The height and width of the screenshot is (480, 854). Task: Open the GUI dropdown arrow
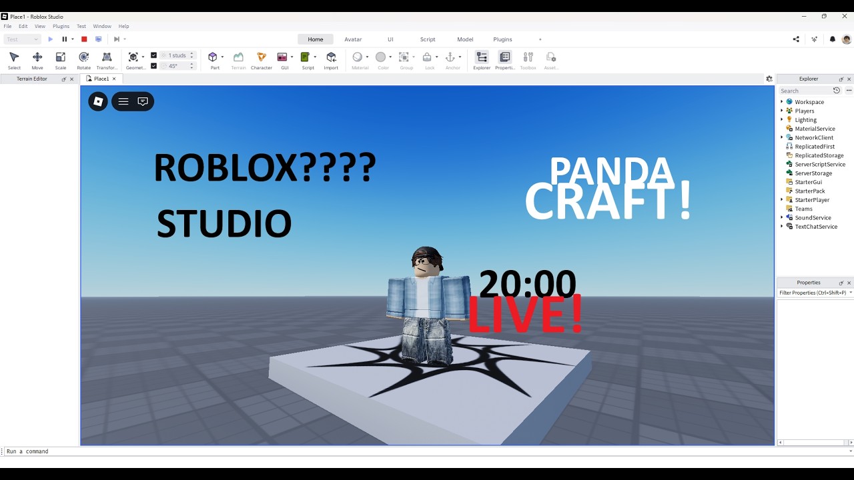pos(292,57)
